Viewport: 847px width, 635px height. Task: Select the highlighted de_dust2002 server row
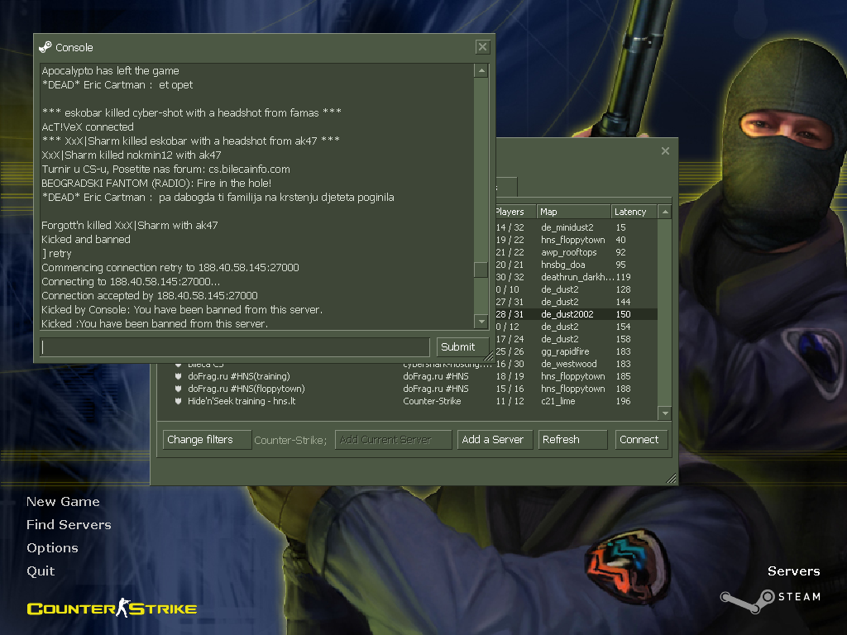[x=576, y=314]
